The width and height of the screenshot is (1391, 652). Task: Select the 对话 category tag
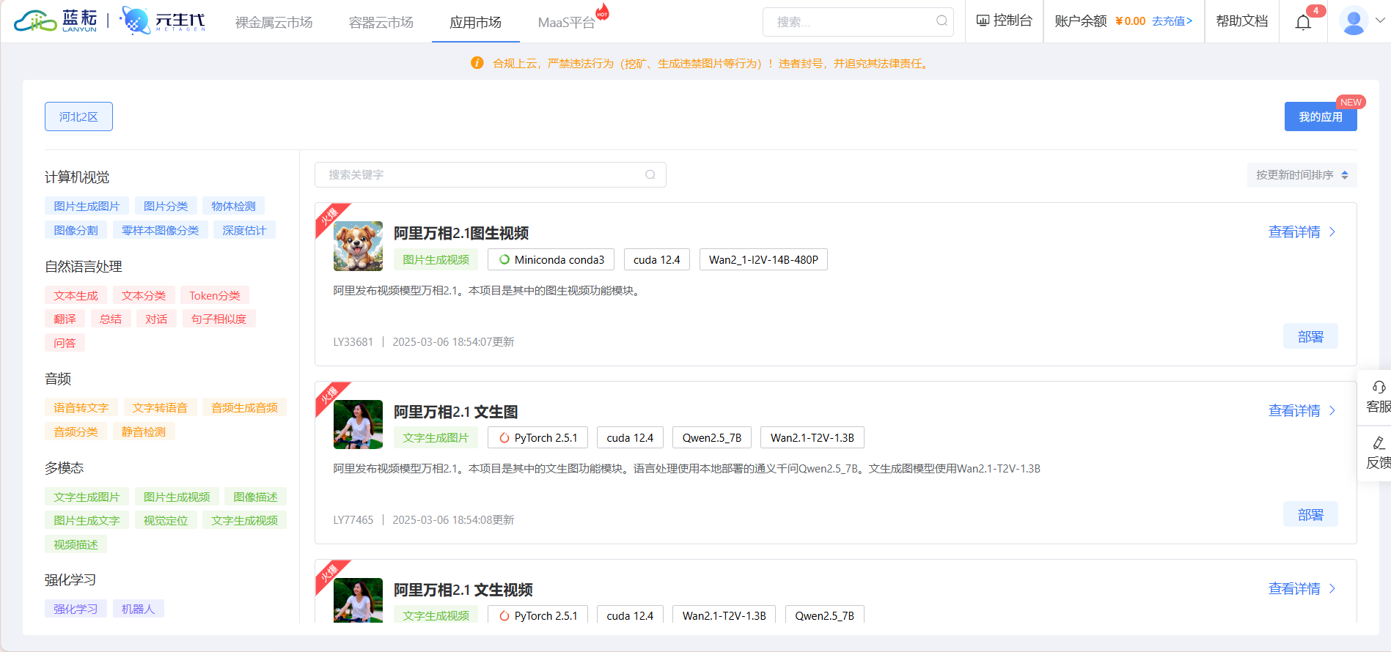point(156,319)
